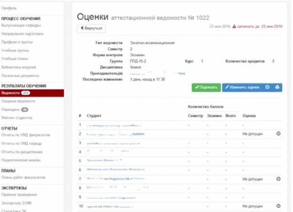Open Рейтинг студентов in the sidebar
This screenshot has width=293, height=212.
pos(17,118)
